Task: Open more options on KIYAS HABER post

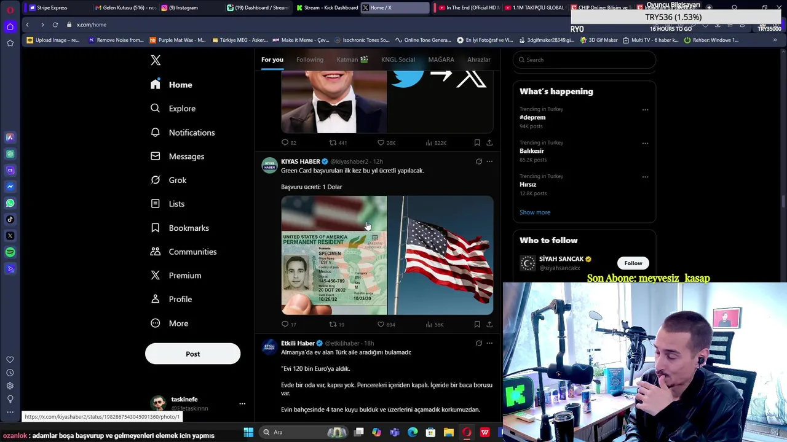Action: click(489, 161)
